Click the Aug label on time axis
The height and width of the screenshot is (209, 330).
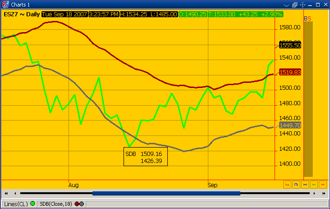coord(74,185)
